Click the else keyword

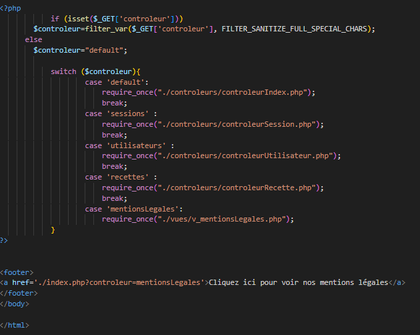pos(33,39)
